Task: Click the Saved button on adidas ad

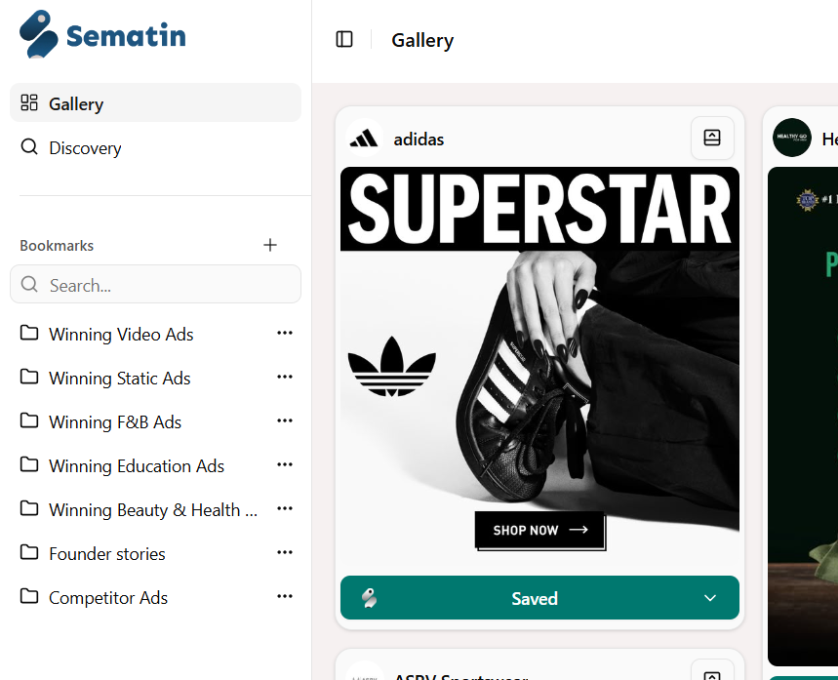Action: click(x=534, y=598)
